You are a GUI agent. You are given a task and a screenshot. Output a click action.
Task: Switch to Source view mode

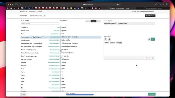click(88, 21)
